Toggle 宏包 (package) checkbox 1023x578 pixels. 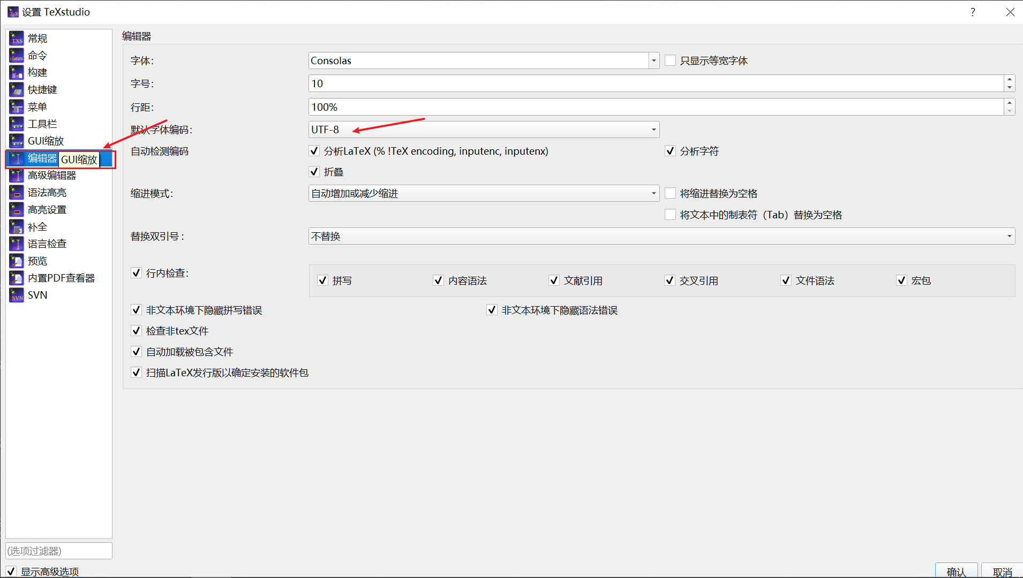901,280
